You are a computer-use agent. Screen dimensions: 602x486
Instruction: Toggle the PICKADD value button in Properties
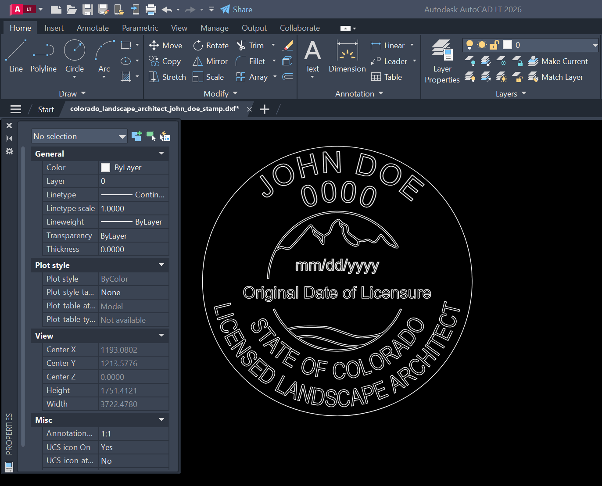pyautogui.click(x=136, y=136)
